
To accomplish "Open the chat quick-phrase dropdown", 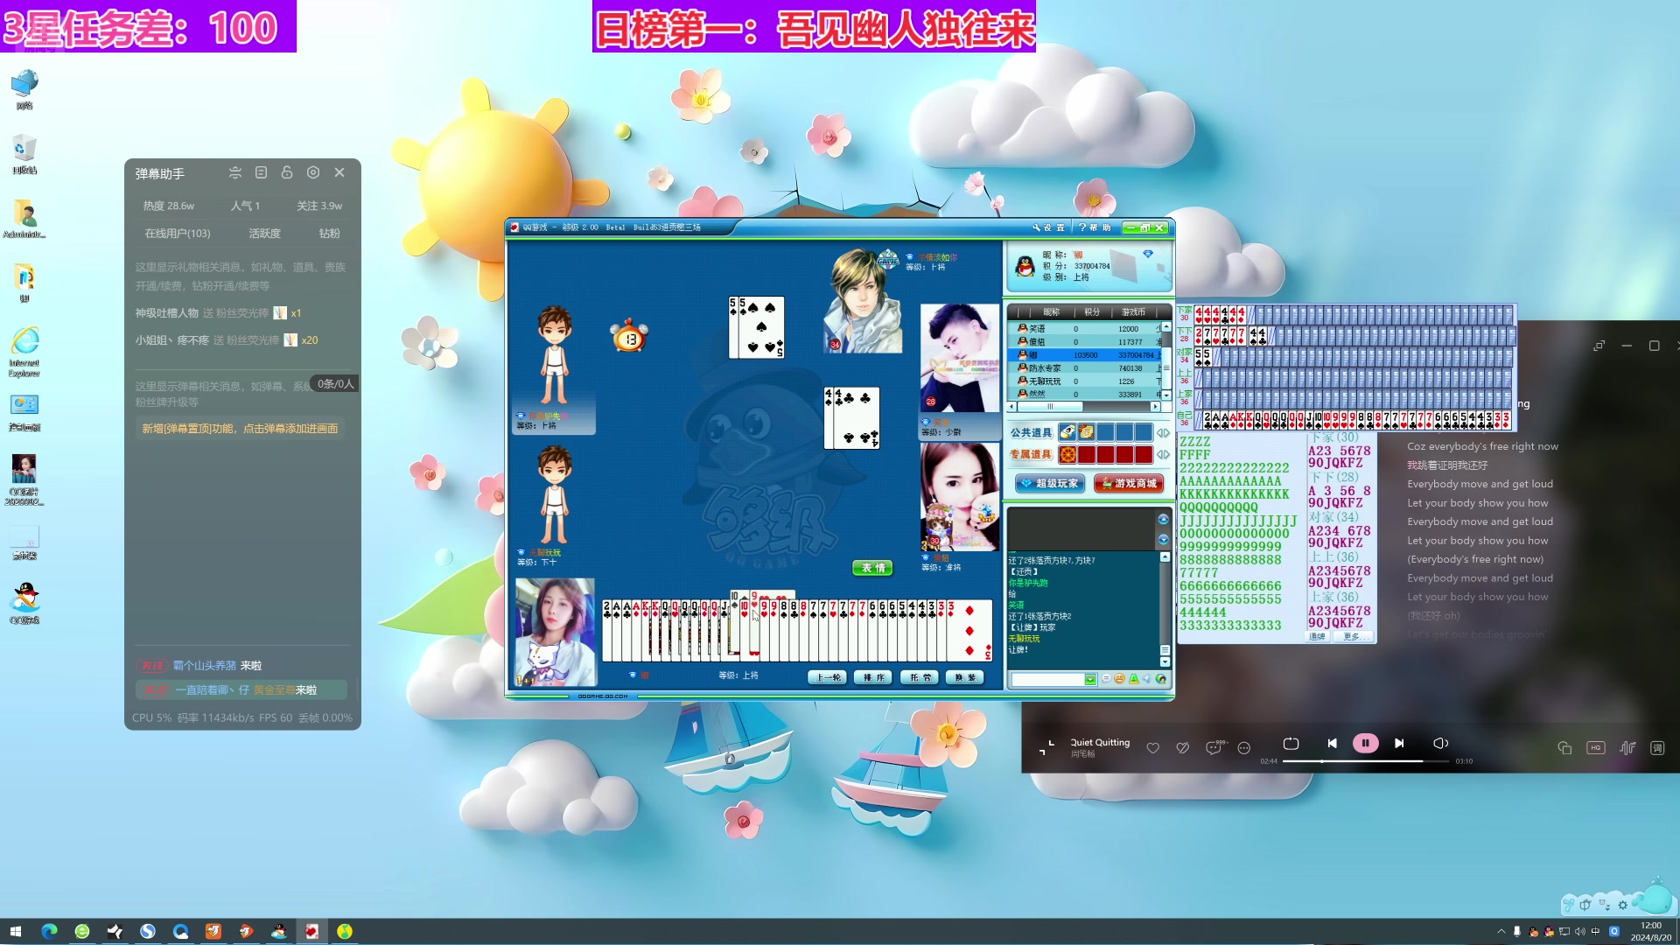I will coord(1090,680).
